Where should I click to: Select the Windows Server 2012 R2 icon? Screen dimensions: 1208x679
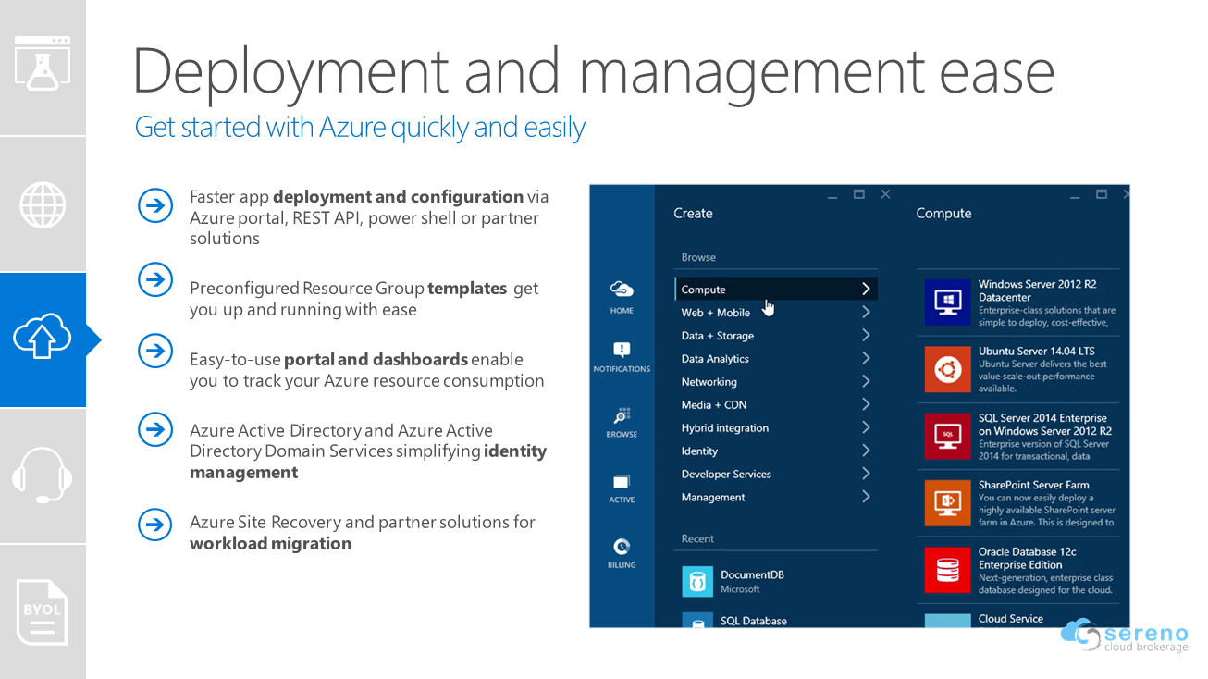click(x=948, y=302)
